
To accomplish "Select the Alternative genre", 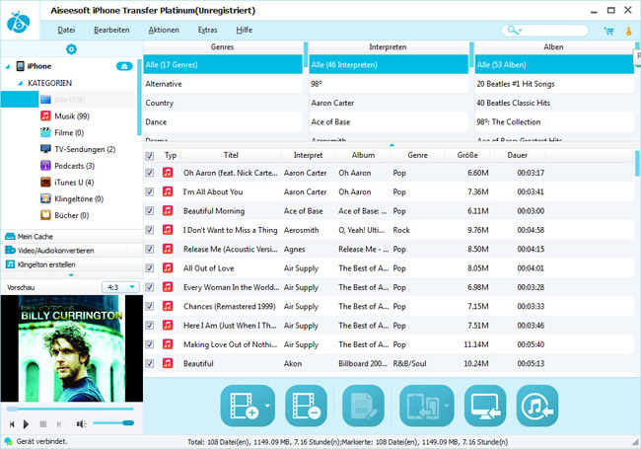I will 223,84.
